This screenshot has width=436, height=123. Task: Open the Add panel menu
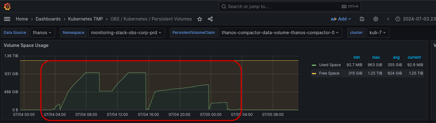(x=341, y=19)
